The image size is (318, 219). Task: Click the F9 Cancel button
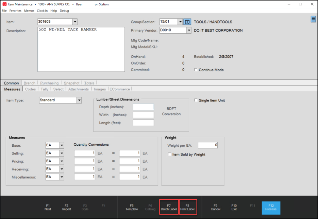215,207
